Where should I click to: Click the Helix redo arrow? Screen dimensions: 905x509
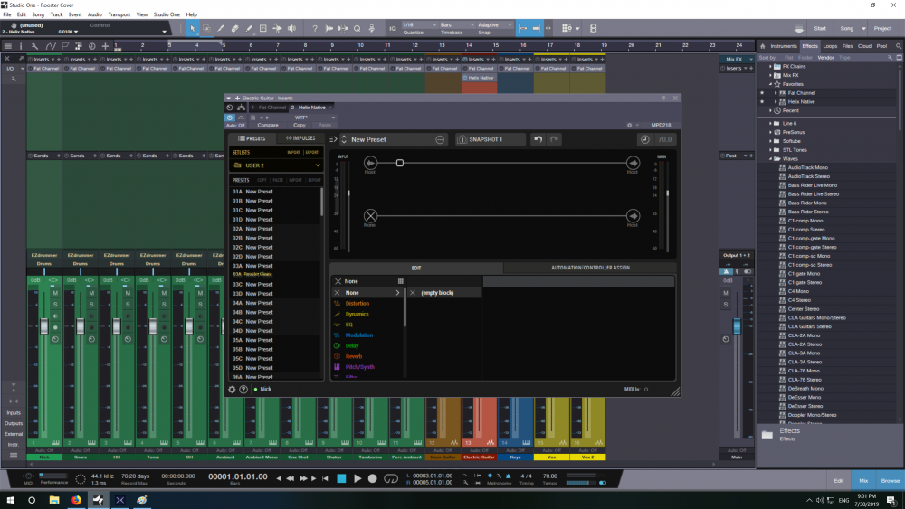(x=554, y=139)
